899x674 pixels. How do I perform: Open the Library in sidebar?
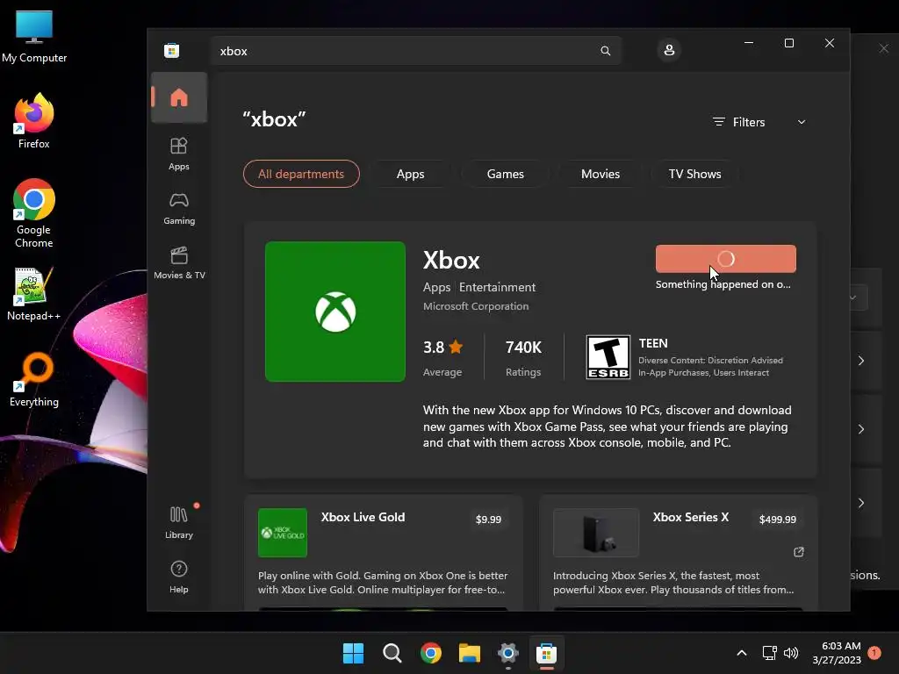pos(179,522)
